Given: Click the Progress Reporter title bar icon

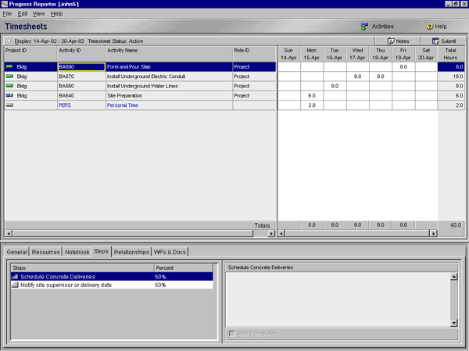Looking at the screenshot, I should [x=4, y=4].
